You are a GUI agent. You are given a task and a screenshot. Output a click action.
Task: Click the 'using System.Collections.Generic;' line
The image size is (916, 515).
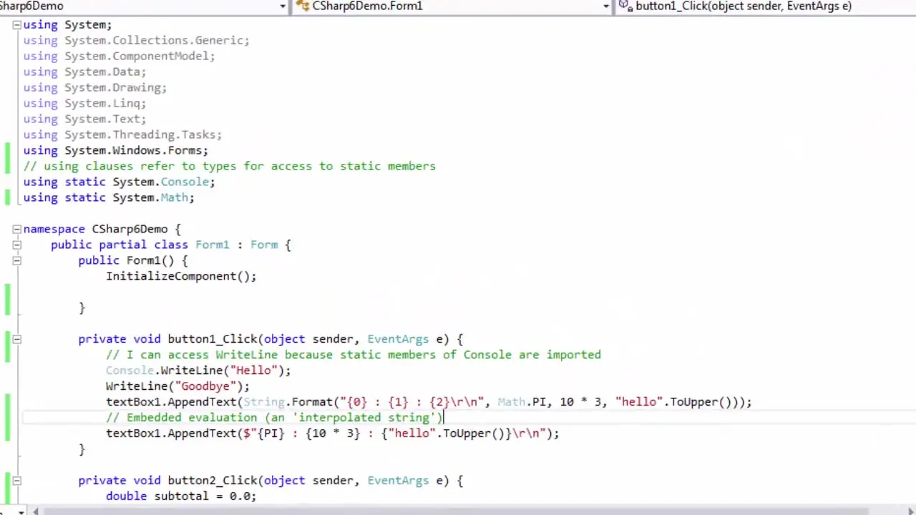(x=136, y=41)
